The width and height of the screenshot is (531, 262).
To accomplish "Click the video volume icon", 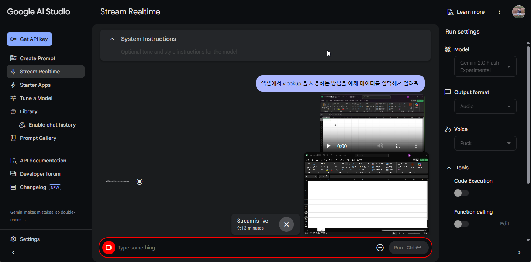I will (380, 146).
